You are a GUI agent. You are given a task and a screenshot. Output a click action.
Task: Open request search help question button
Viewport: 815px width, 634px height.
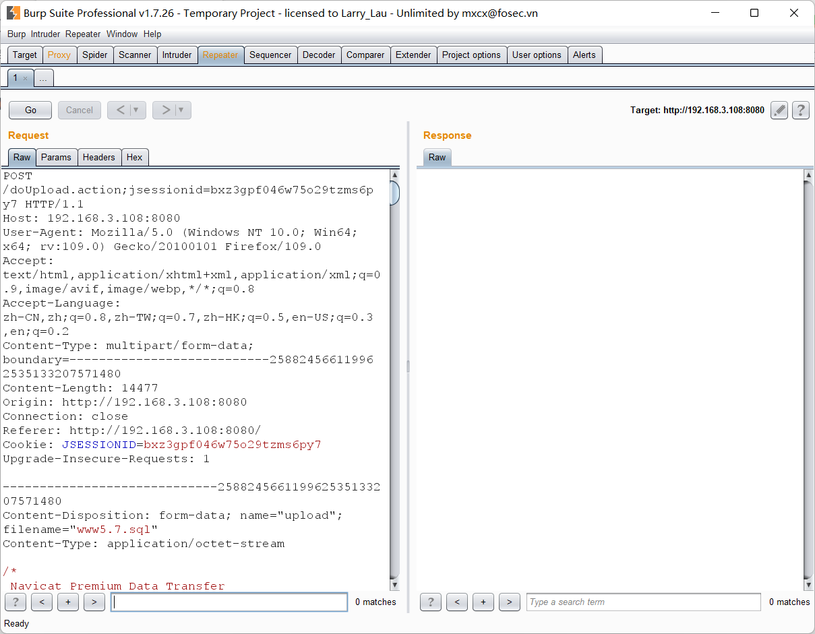click(x=16, y=602)
